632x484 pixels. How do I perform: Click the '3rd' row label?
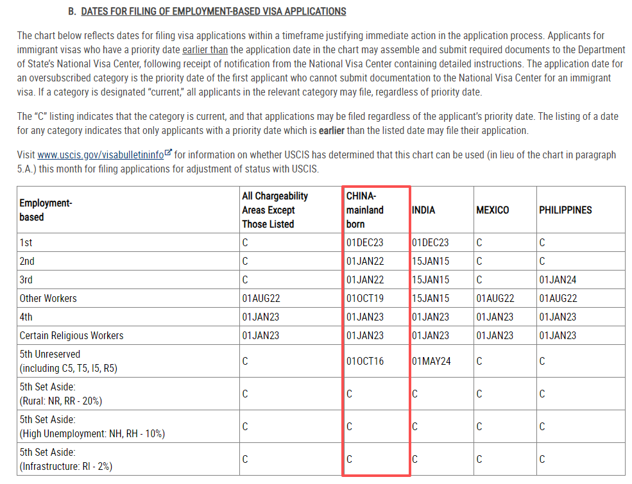(26, 280)
